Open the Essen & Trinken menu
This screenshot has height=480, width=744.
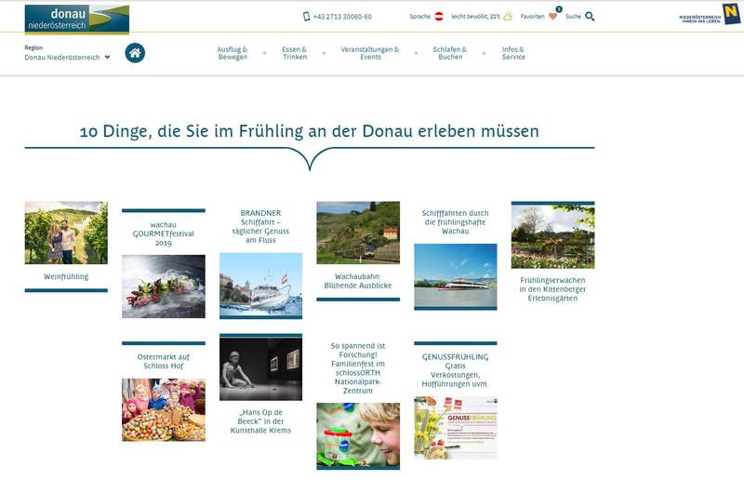(x=295, y=53)
